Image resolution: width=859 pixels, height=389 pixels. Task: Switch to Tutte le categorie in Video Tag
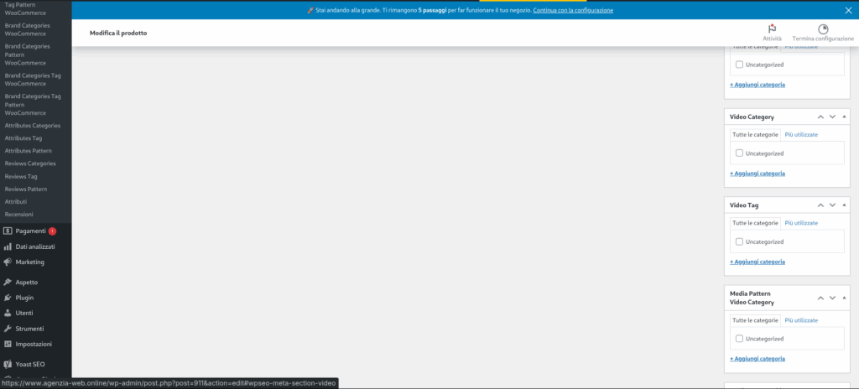pyautogui.click(x=755, y=223)
